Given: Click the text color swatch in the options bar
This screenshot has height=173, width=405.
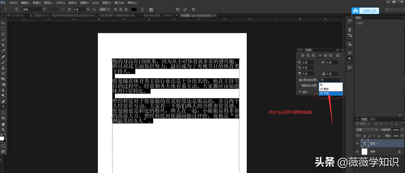Looking at the screenshot, I should [134, 9].
